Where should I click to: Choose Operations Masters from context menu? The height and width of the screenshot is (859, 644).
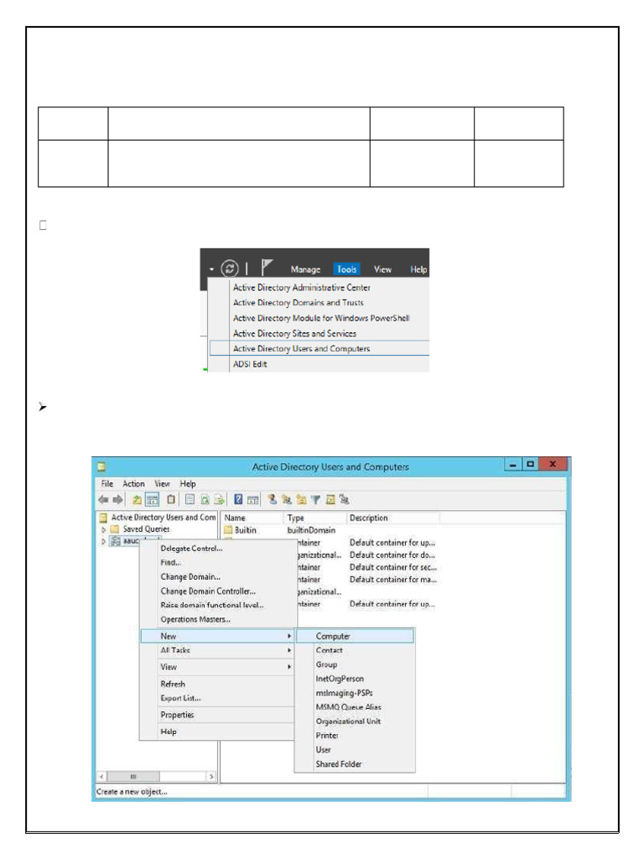(195, 619)
